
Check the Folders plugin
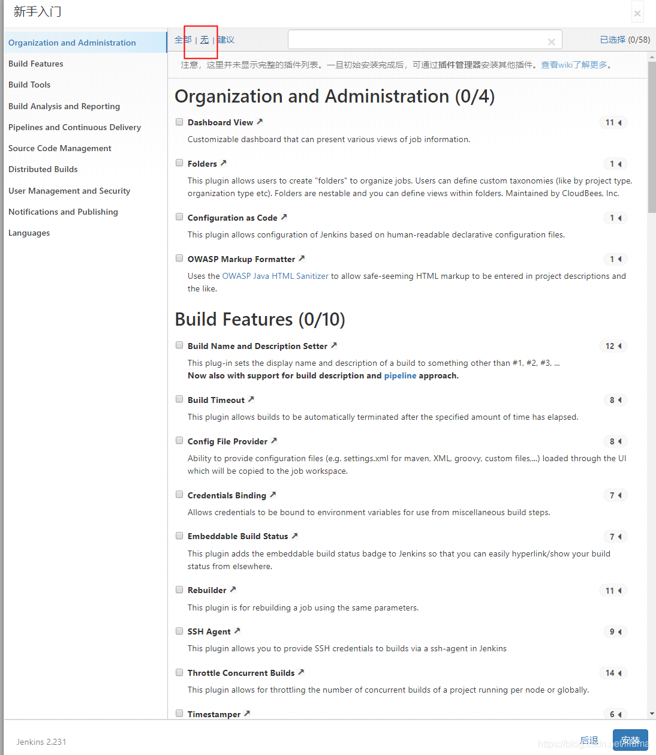coord(179,163)
